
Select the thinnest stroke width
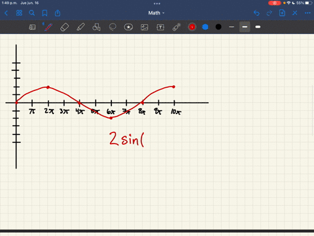[x=232, y=27]
